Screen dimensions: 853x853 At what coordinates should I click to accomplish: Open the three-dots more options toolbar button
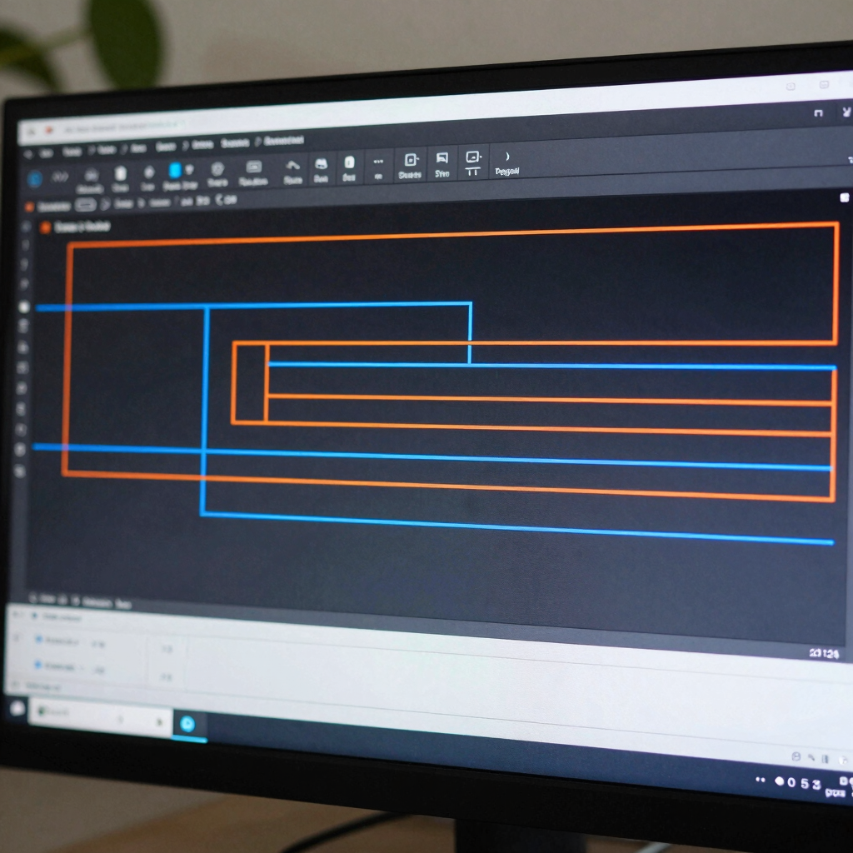(379, 162)
